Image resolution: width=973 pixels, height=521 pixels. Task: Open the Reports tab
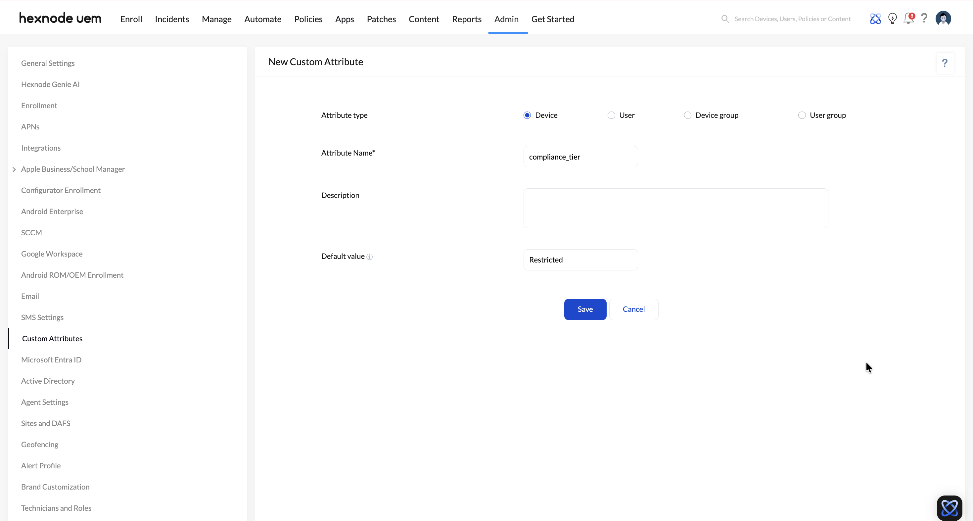(x=467, y=19)
